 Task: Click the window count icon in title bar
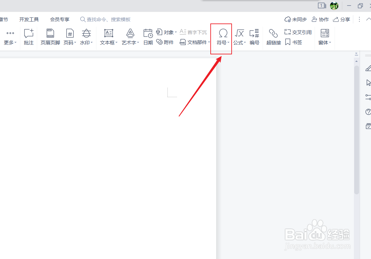(322, 6)
